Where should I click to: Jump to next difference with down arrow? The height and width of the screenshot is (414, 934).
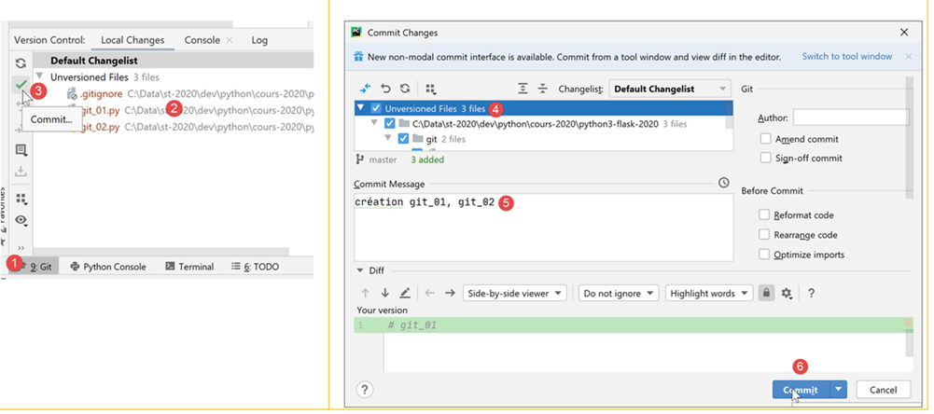pos(384,293)
